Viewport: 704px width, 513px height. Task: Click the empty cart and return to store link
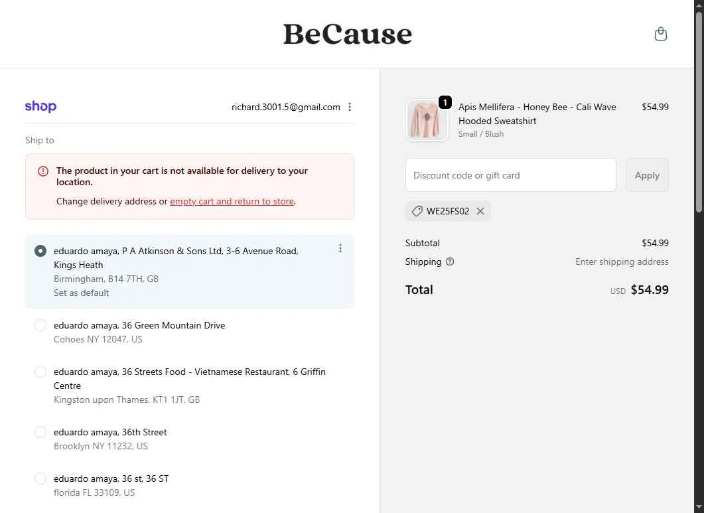coord(232,201)
